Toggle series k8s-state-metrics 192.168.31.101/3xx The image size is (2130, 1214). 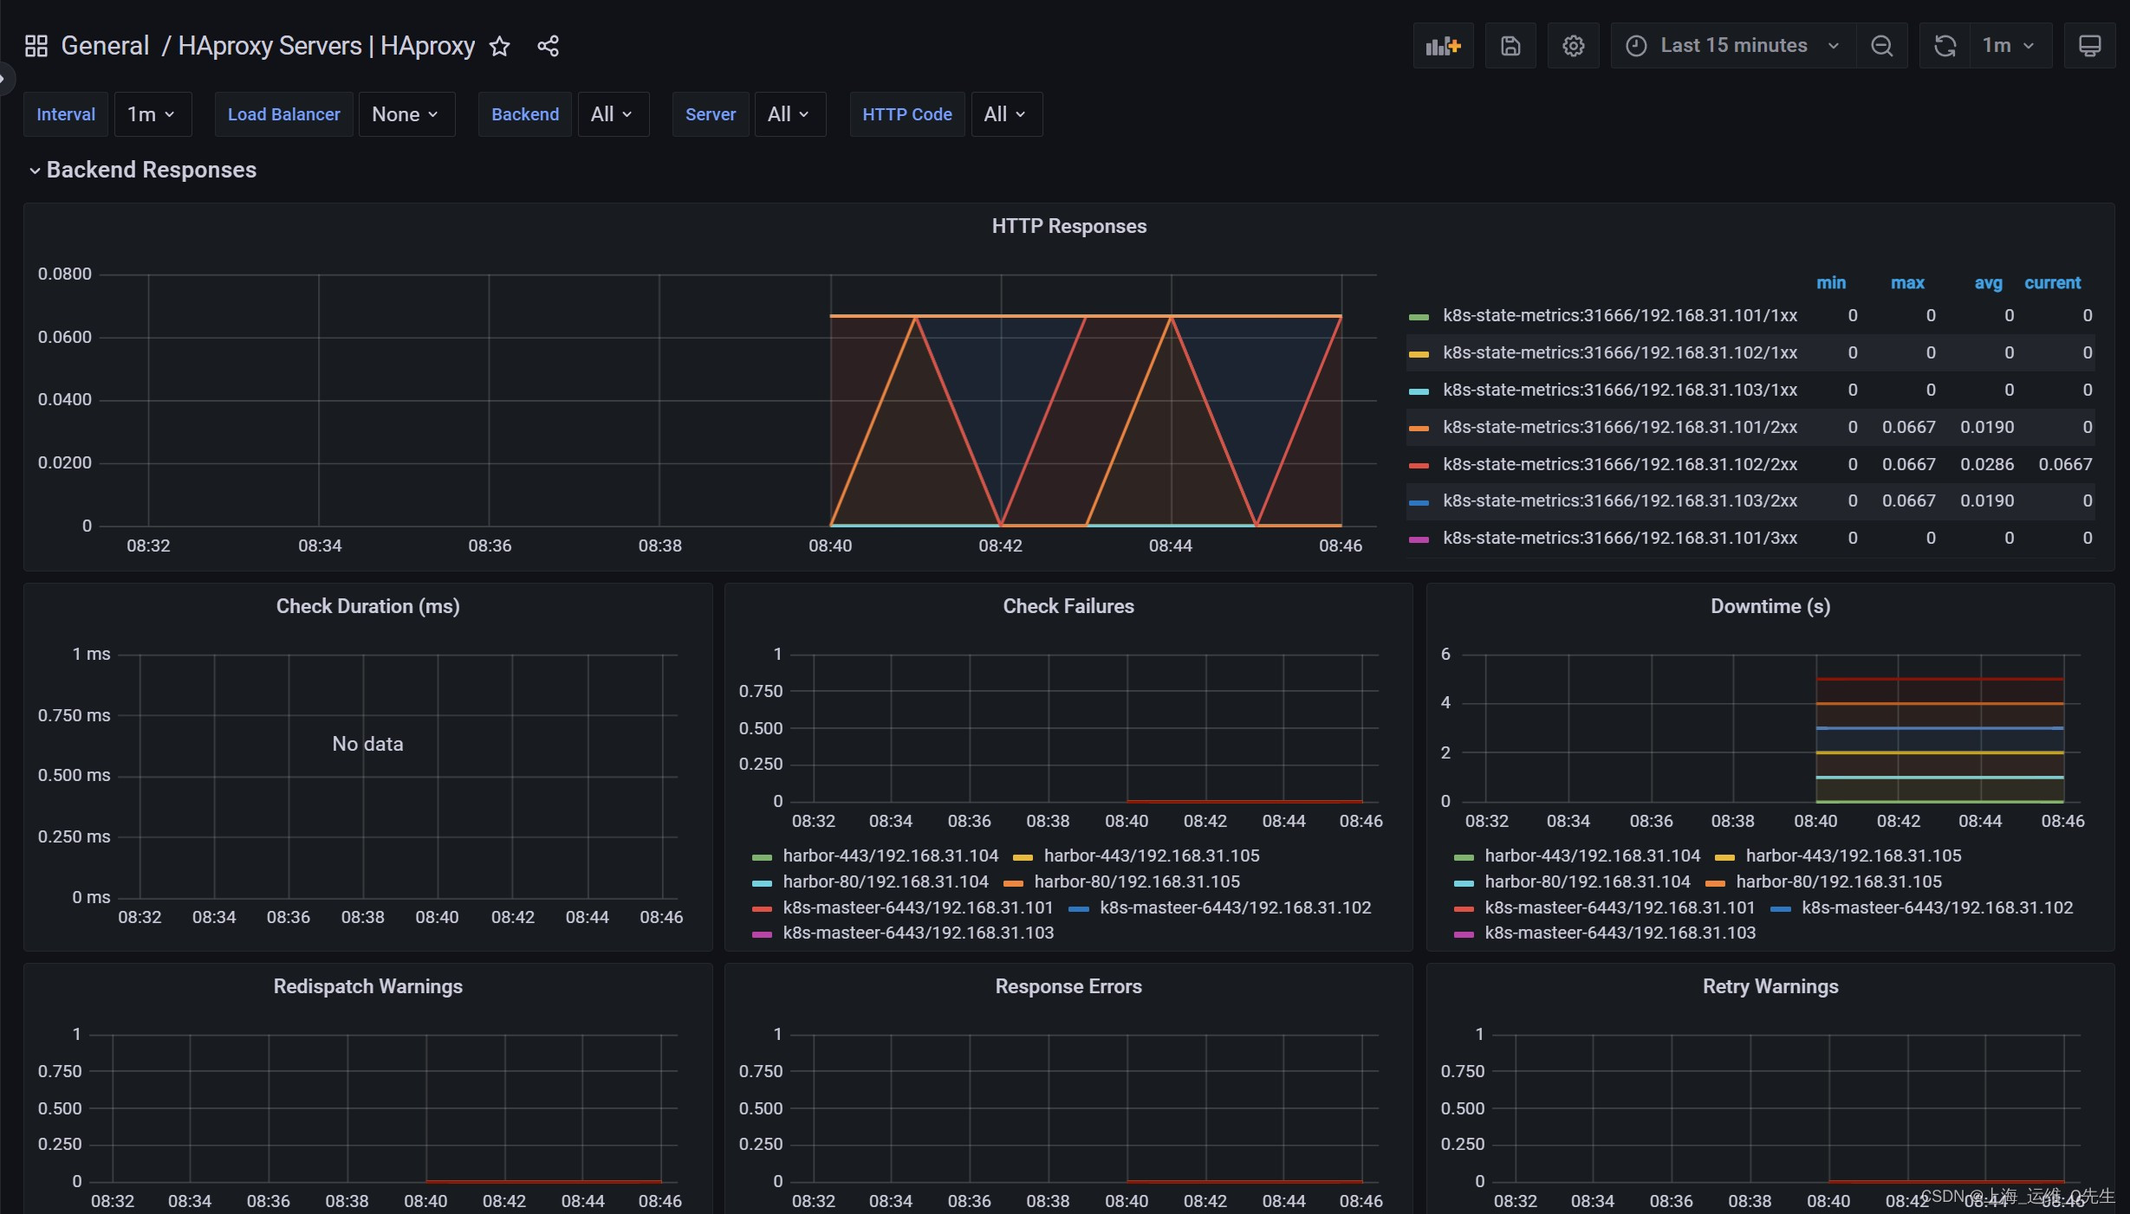click(1620, 538)
